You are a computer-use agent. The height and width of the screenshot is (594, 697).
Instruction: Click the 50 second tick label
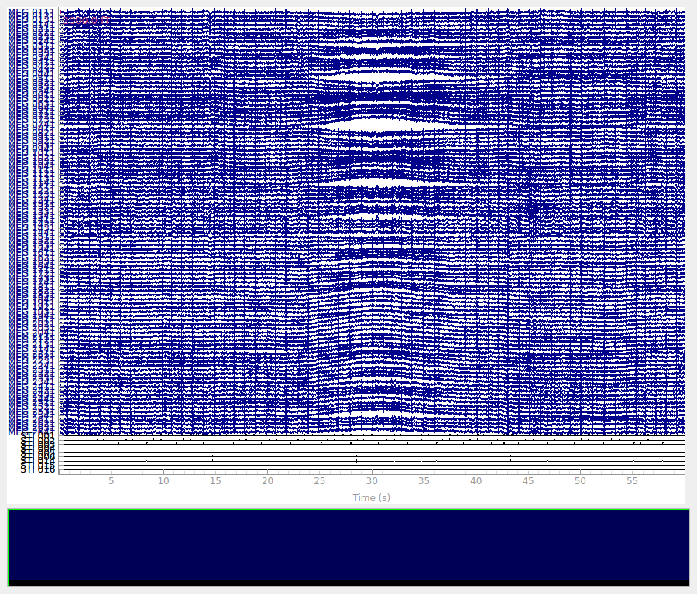(x=580, y=481)
